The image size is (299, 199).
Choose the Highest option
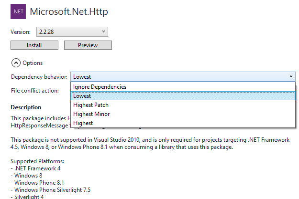183,123
